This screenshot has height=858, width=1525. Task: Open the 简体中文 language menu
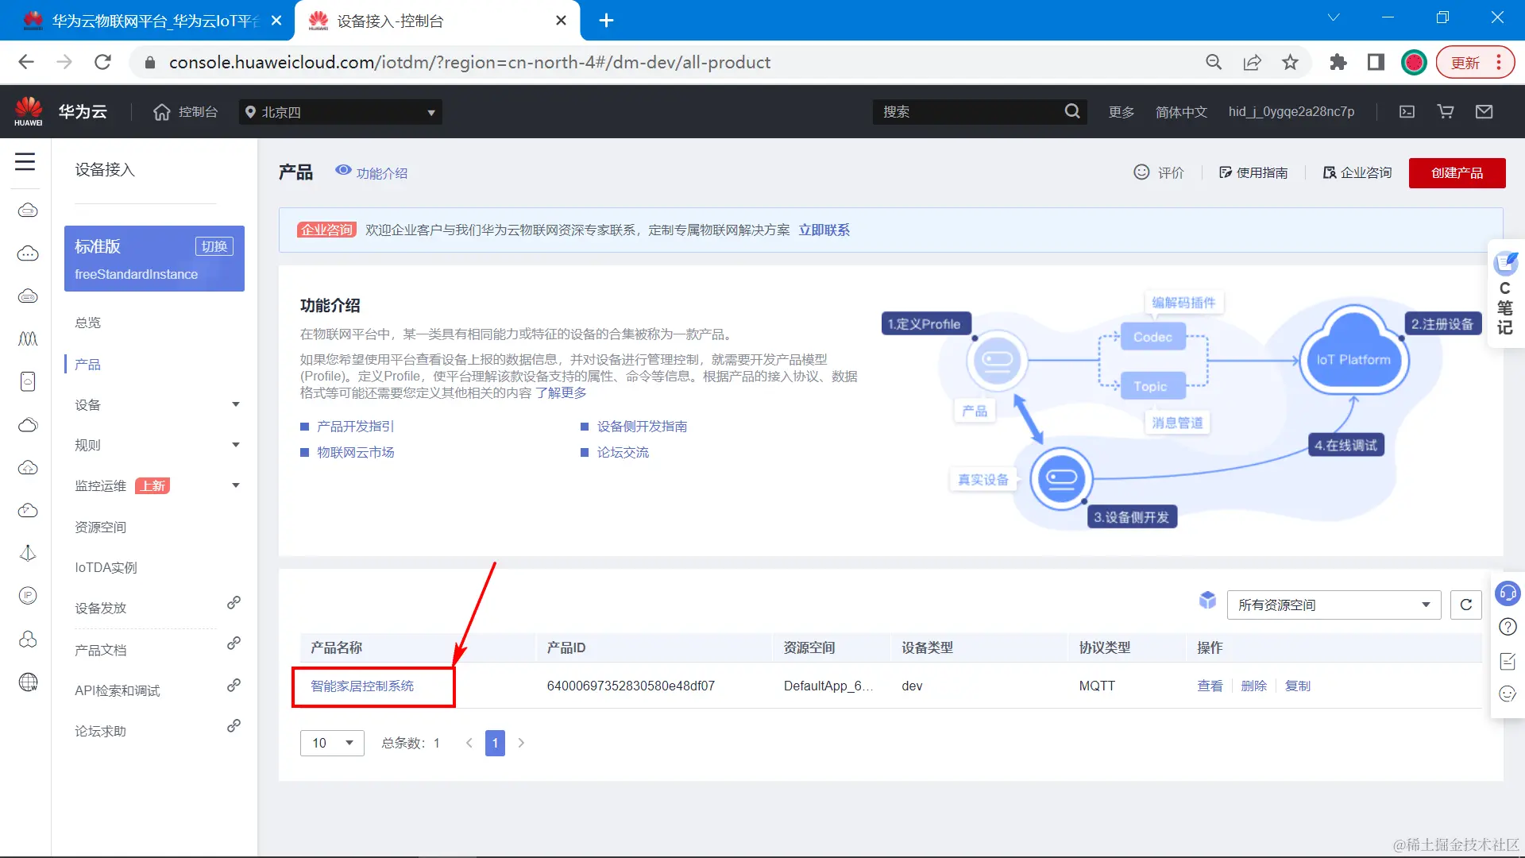1181,112
